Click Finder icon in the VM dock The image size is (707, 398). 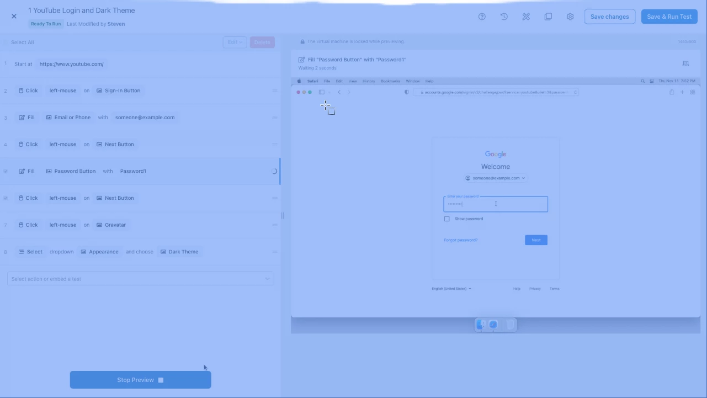coord(481,325)
